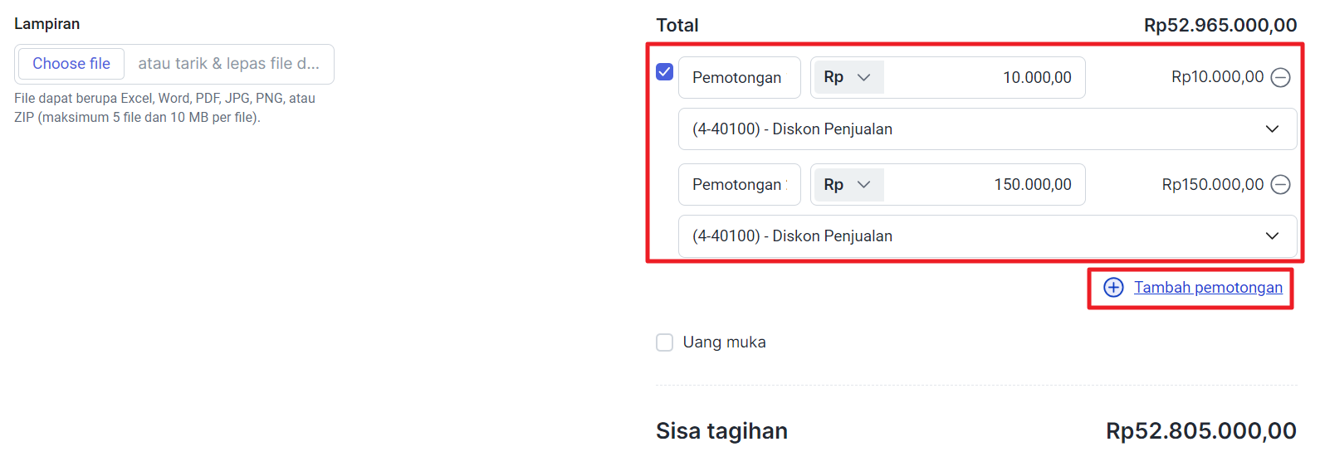Click the arrow on first account selector
The image size is (1320, 471).
1271,129
